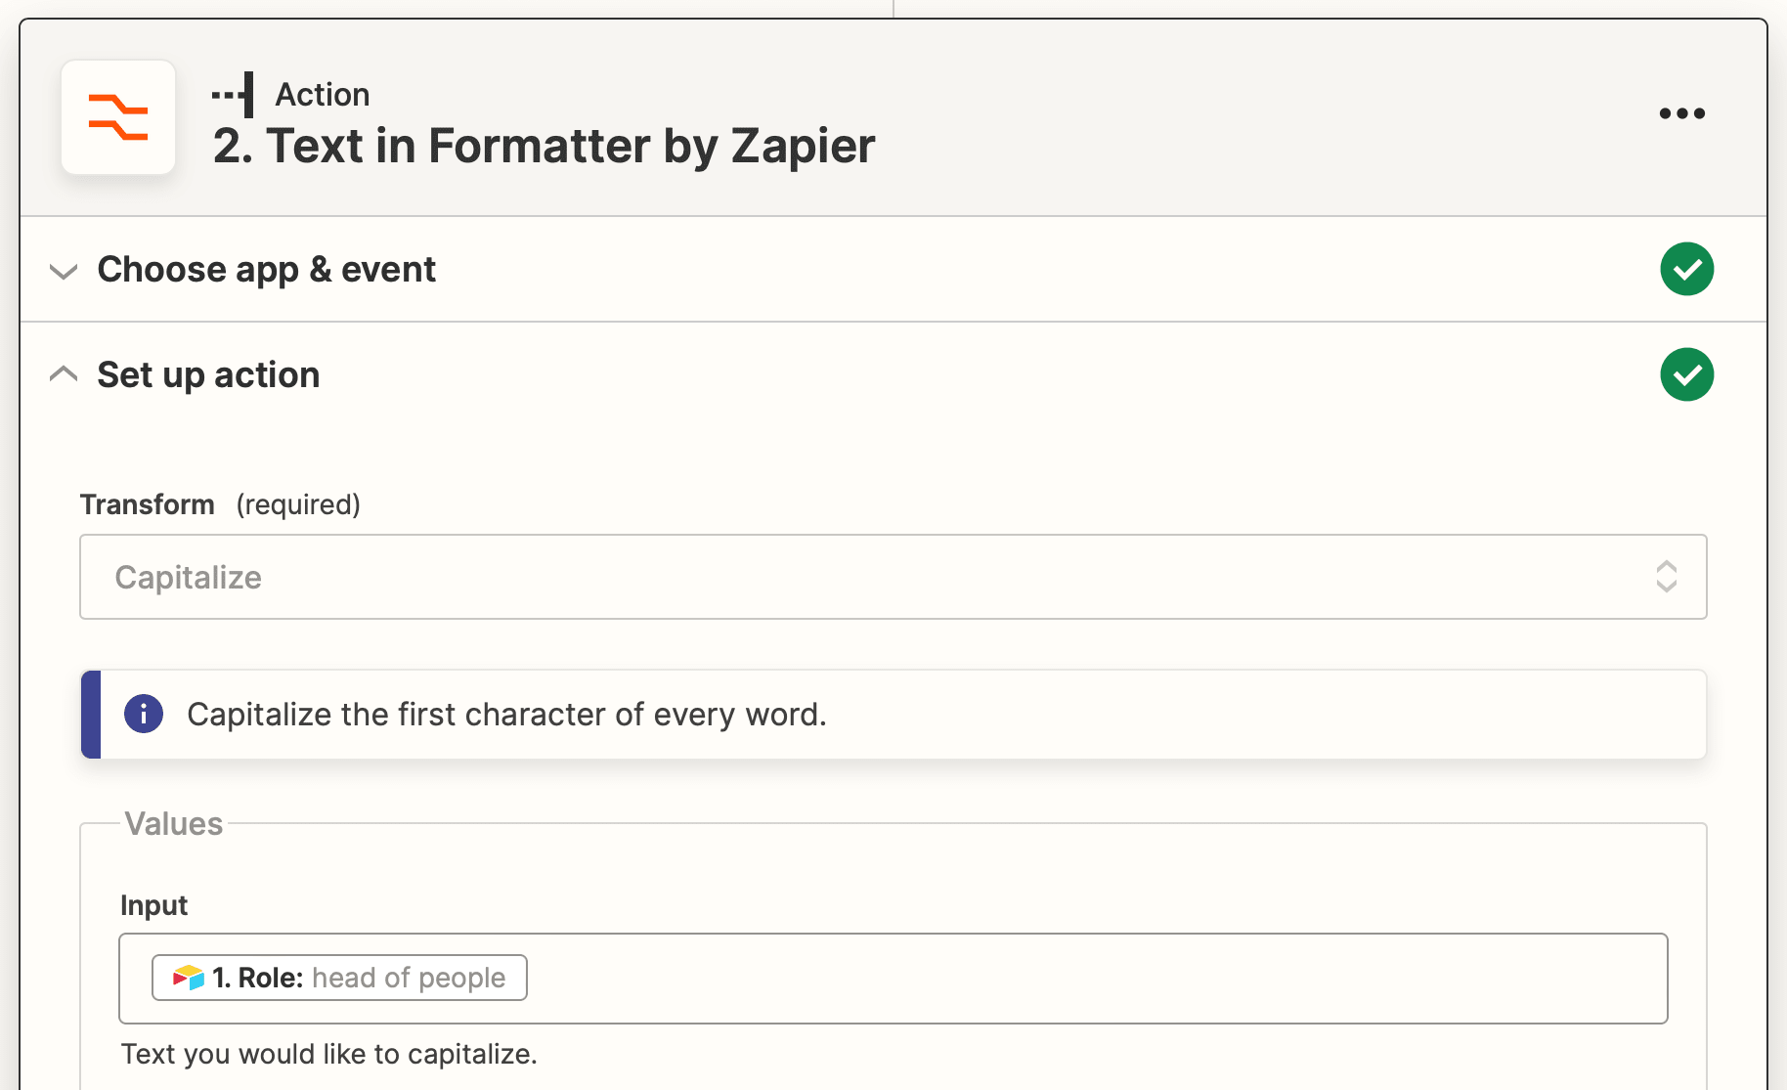Click the up-down arrows in Transform field
This screenshot has width=1787, height=1090.
click(1666, 577)
